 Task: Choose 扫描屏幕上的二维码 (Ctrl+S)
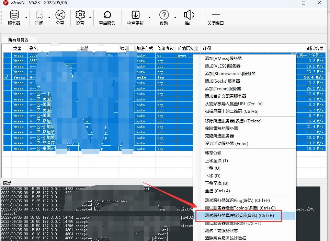[231, 111]
